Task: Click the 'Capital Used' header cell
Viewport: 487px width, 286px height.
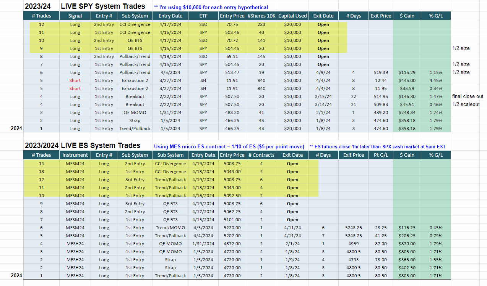Action: (x=292, y=16)
